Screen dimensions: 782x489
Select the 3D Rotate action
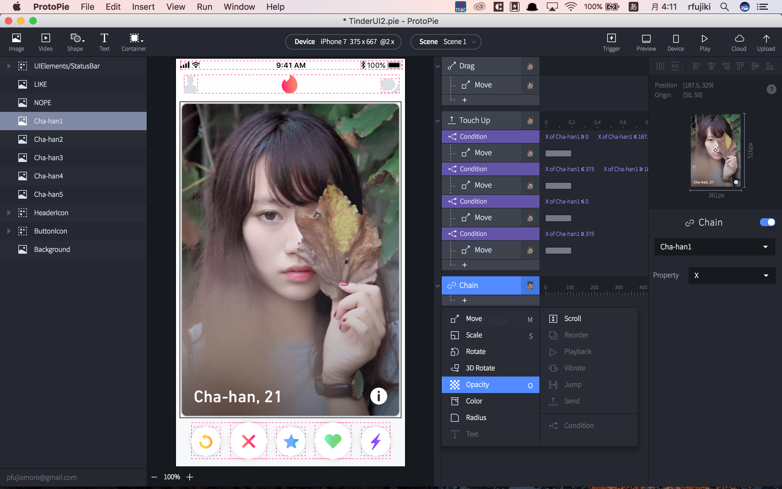click(480, 367)
